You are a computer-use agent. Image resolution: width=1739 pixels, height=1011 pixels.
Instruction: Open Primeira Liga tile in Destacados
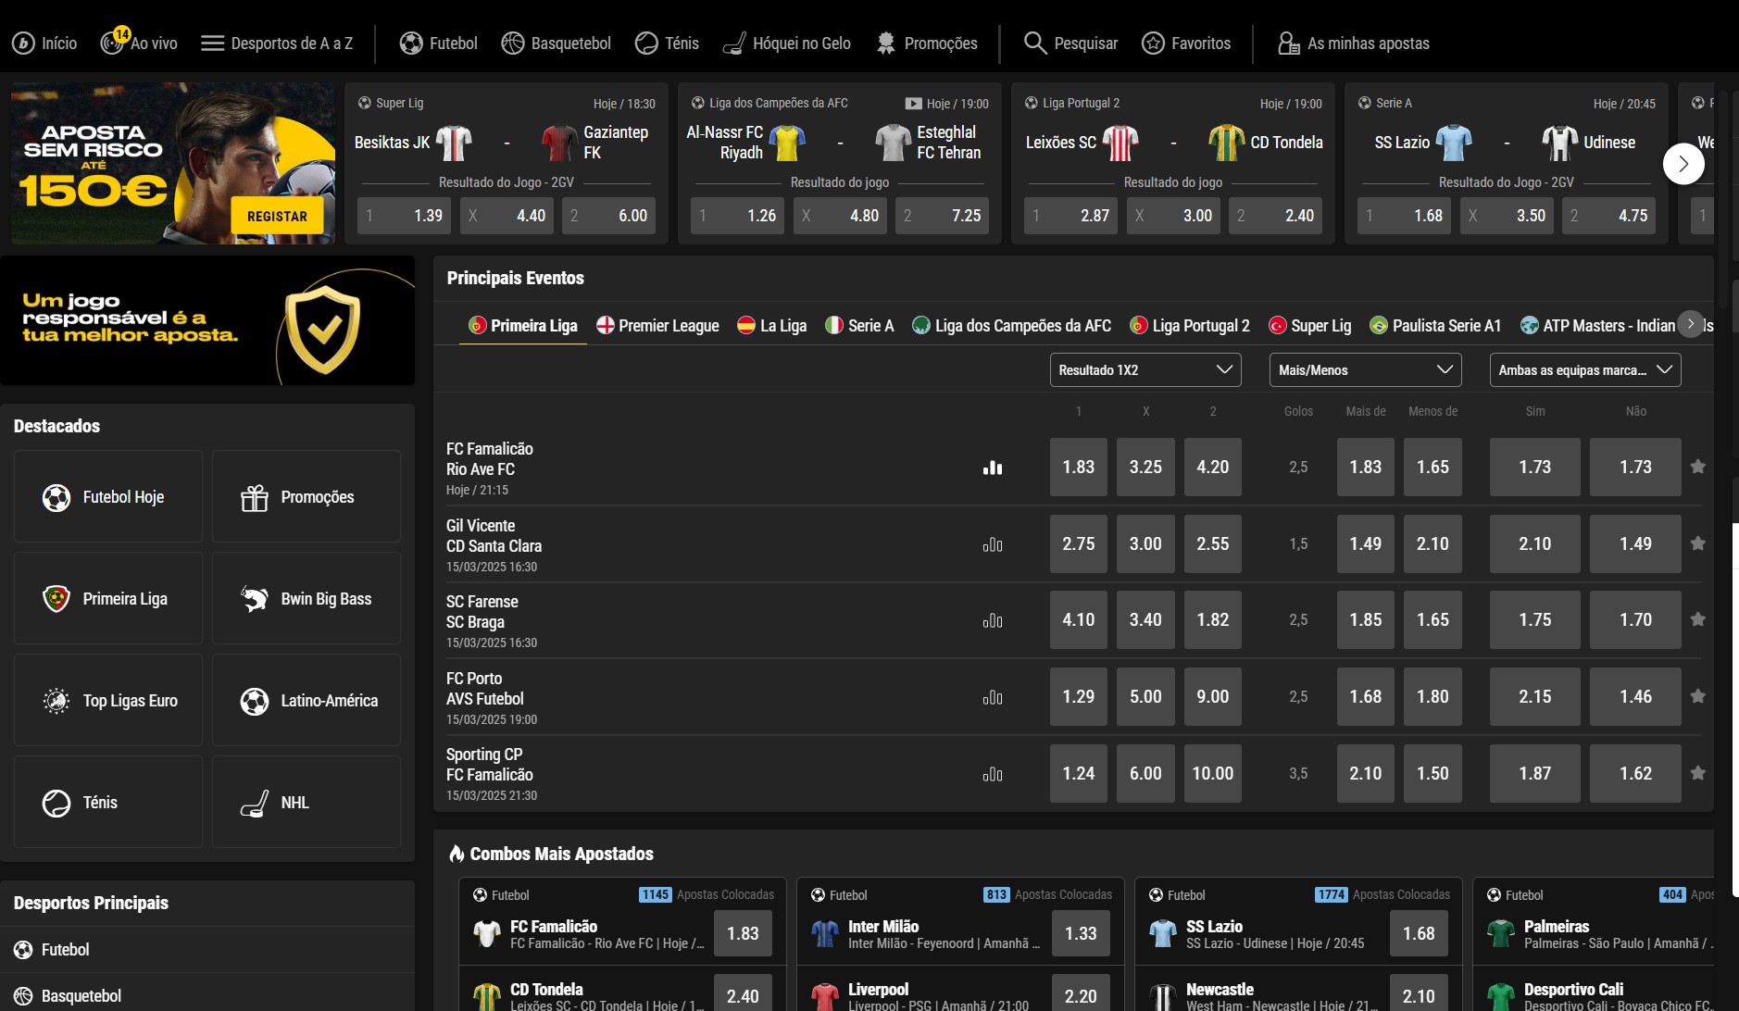108,598
